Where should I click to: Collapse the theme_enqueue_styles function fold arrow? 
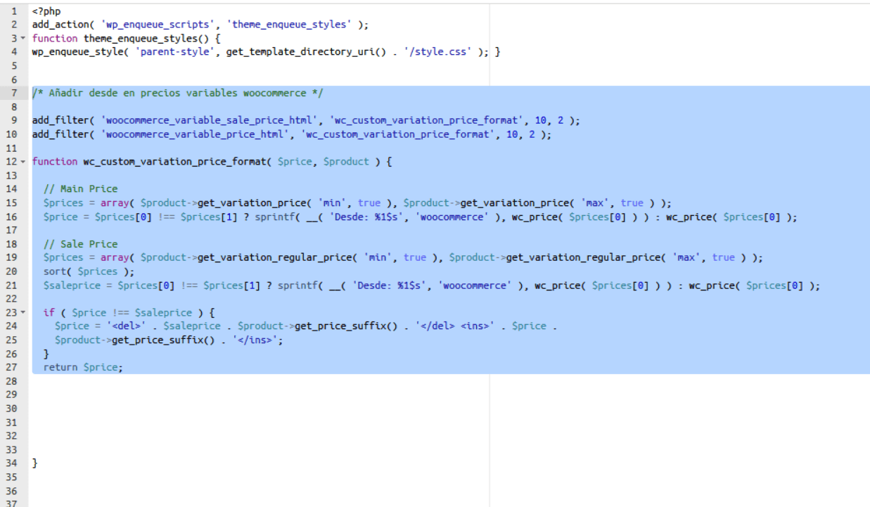pos(24,39)
